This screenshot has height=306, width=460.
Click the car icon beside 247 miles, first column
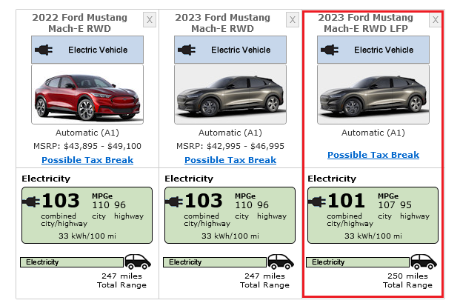(138, 262)
